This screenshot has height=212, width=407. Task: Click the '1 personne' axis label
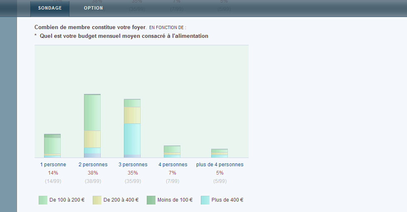click(x=53, y=165)
